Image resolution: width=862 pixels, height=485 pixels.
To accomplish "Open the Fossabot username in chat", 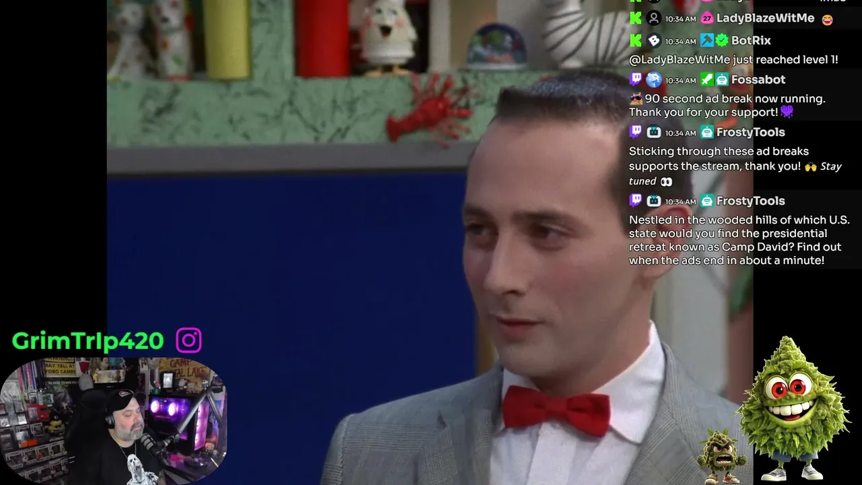I will 758,79.
